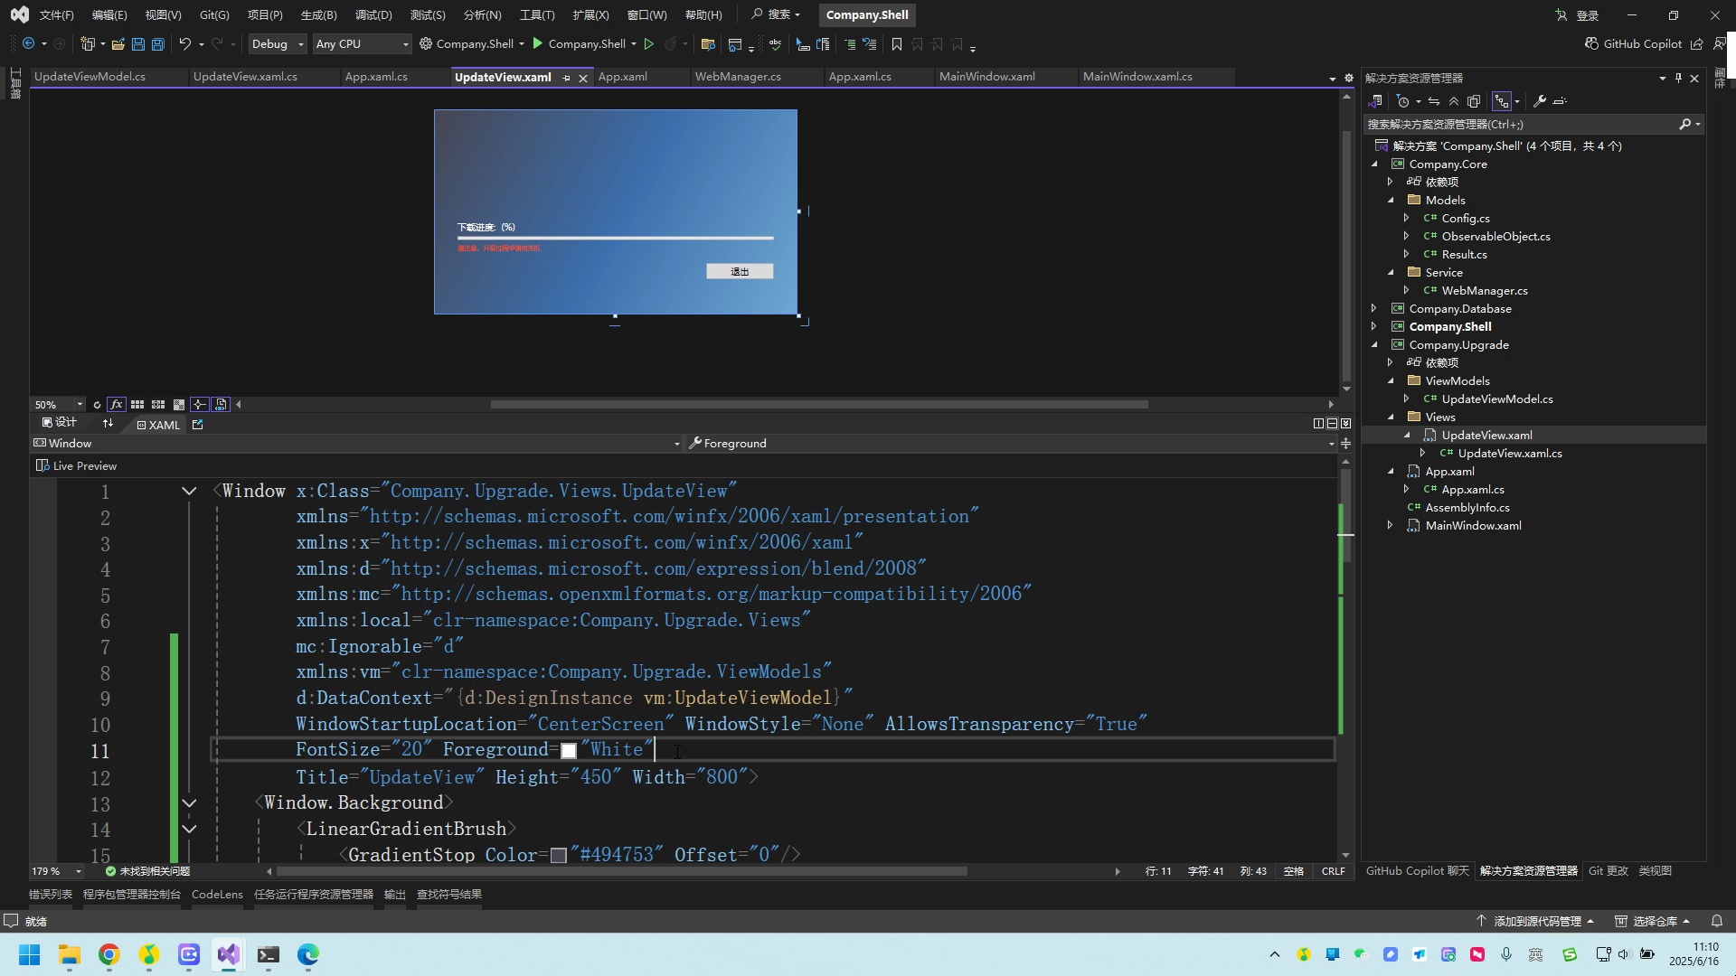1736x976 pixels.
Task: Toggle the show snap grid button
Action: tap(137, 405)
